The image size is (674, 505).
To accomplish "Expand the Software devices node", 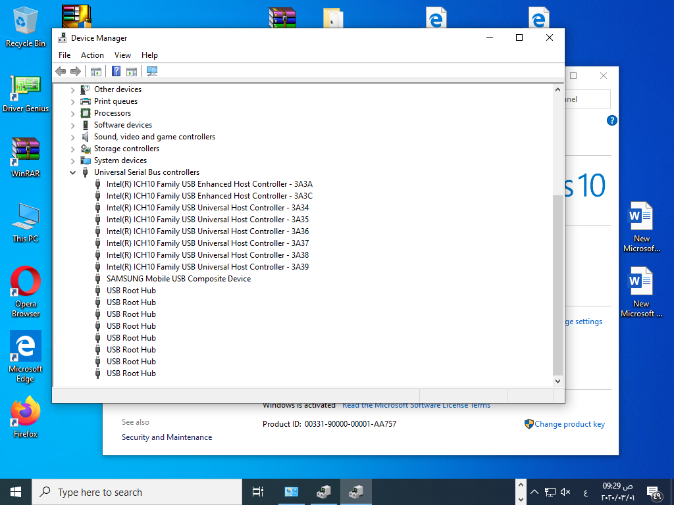I will point(72,126).
